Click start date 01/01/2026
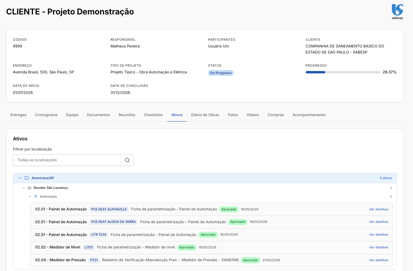Screen dimensions: 413x271 23,93
